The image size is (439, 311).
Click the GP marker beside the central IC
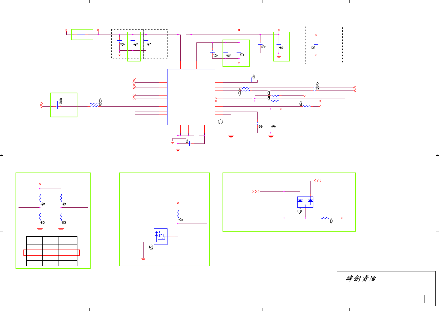tap(220, 122)
